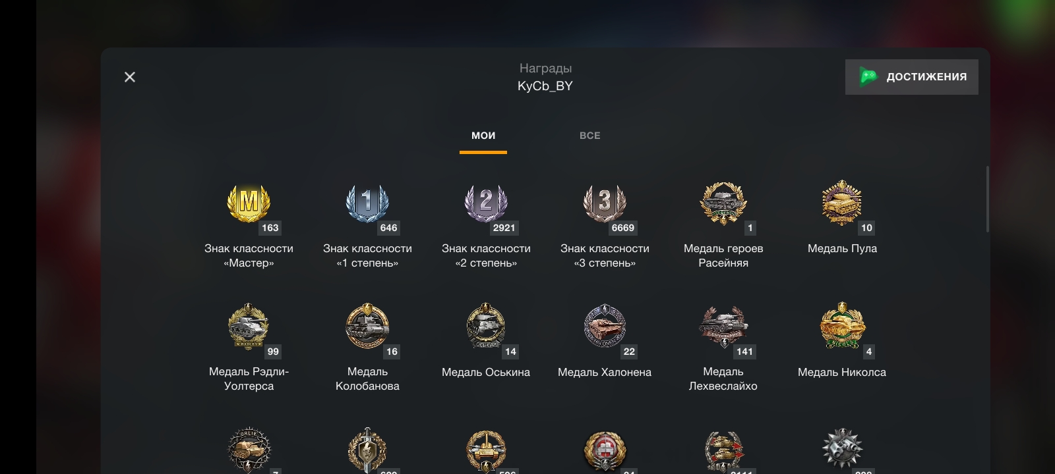The width and height of the screenshot is (1055, 474).
Task: Open the red cross shield medal
Action: coord(605,451)
